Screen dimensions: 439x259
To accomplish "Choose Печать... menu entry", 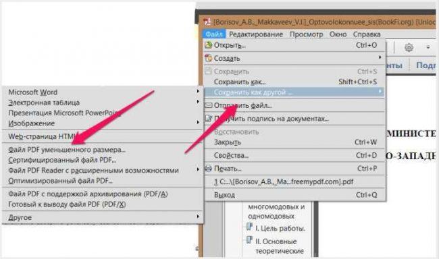I will coord(294,169).
